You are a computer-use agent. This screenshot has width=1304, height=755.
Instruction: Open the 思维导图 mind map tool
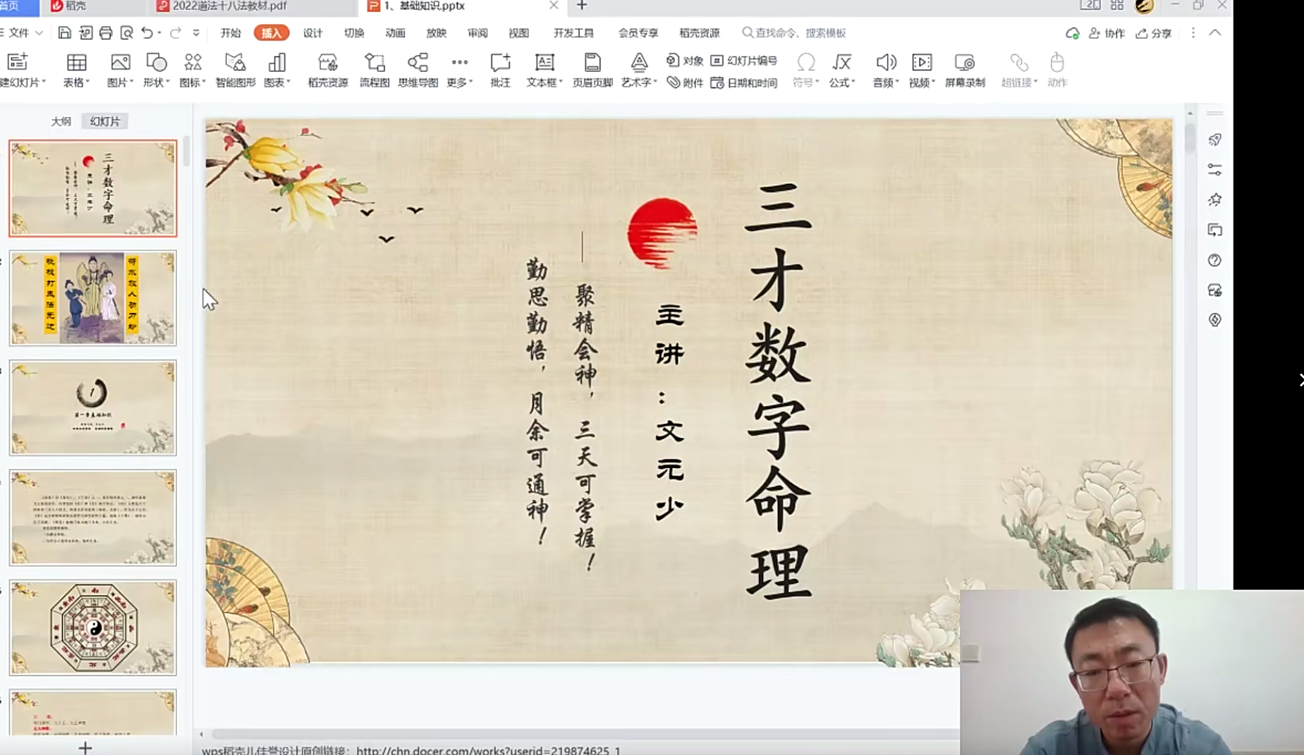tap(418, 68)
